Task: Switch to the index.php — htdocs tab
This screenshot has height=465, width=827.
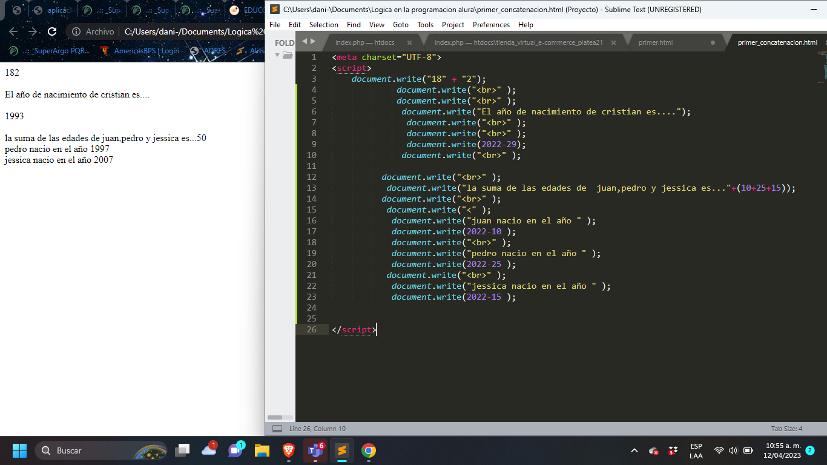Action: click(364, 42)
